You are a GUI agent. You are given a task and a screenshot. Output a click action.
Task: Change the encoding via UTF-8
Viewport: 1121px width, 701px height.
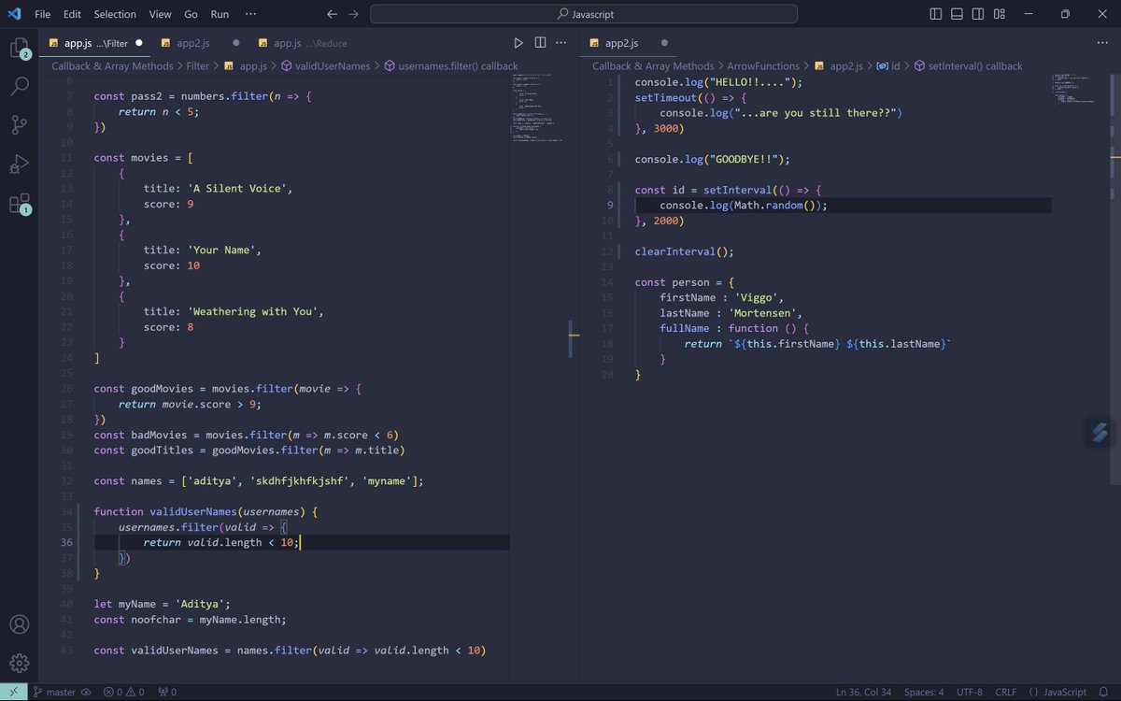click(x=969, y=692)
